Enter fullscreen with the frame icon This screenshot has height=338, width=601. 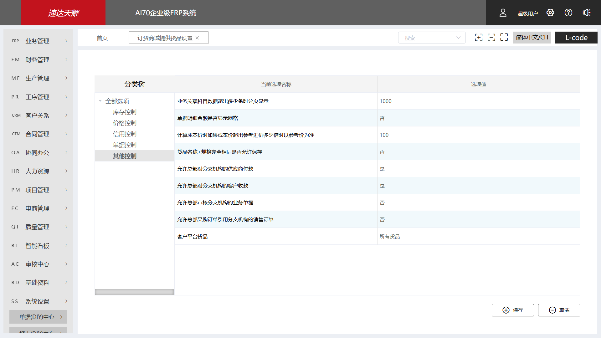504,37
